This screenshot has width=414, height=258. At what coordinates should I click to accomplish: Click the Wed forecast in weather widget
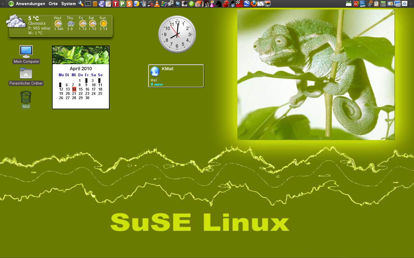click(58, 23)
